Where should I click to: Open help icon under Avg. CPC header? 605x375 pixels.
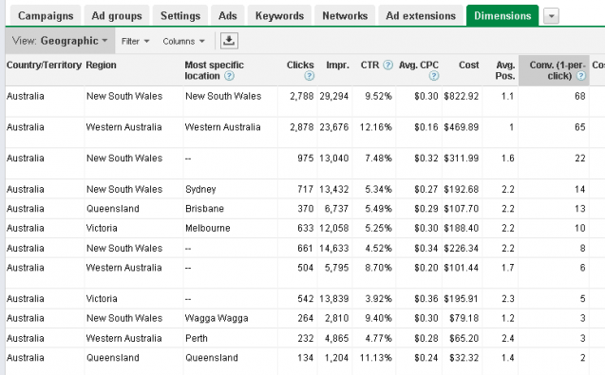(x=434, y=76)
